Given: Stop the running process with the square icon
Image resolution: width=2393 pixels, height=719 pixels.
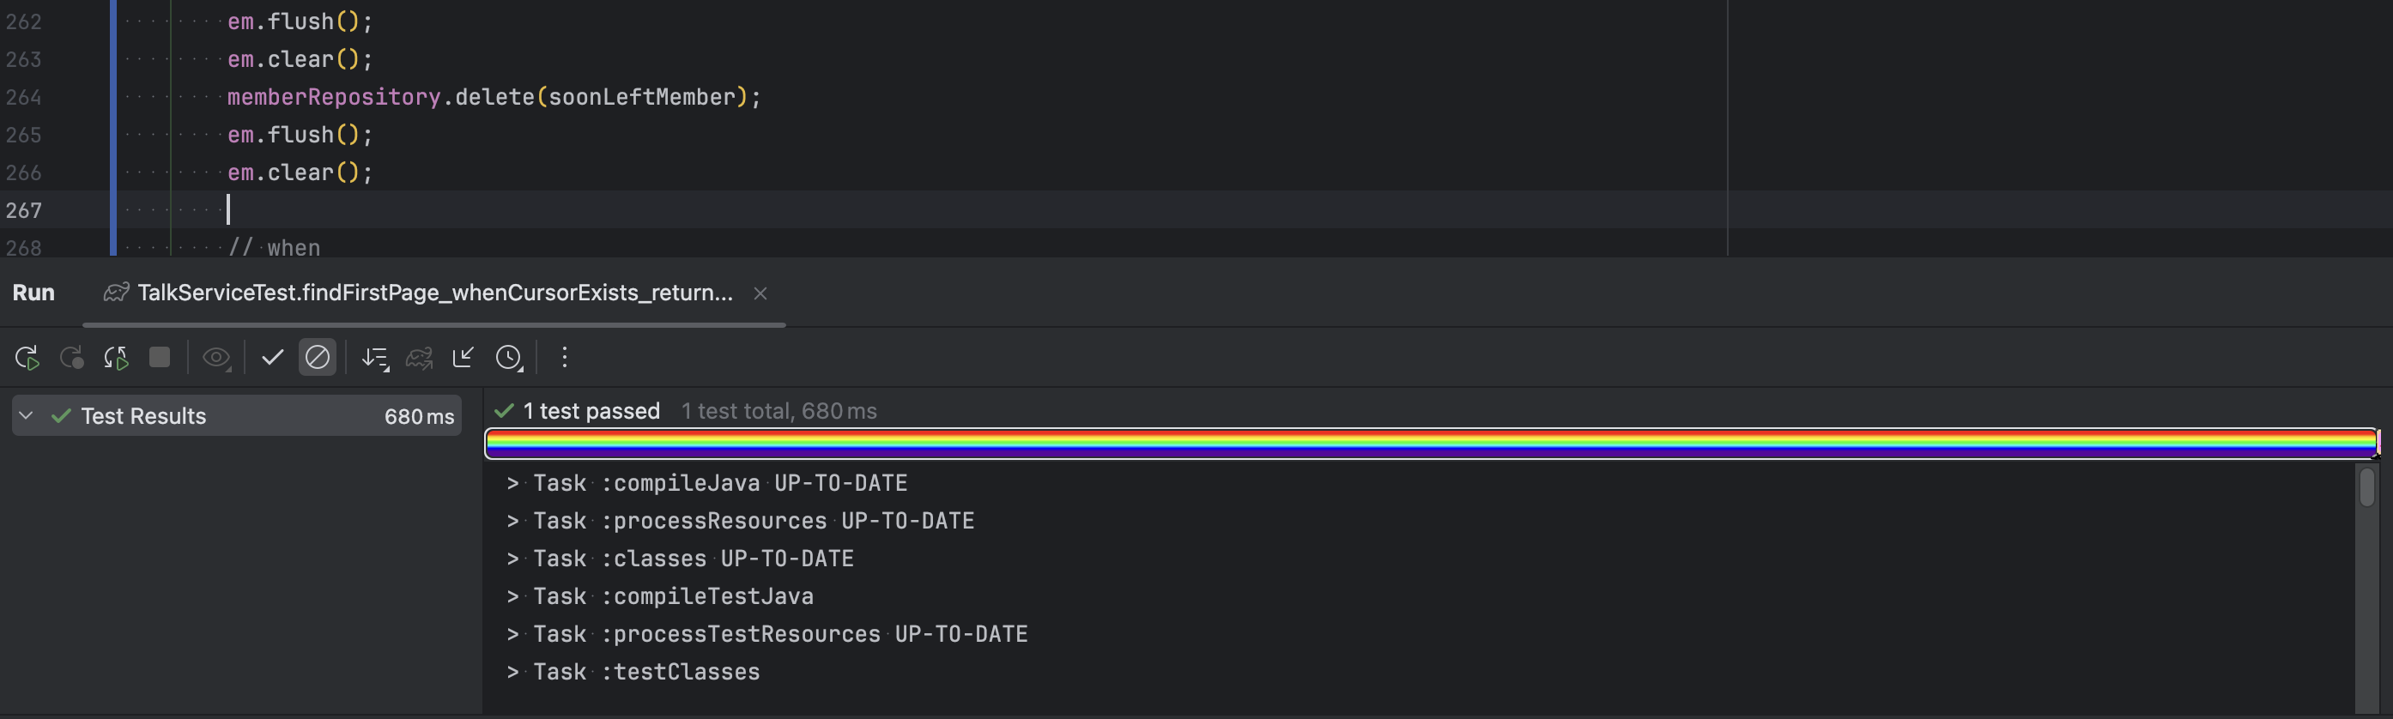Looking at the screenshot, I should pyautogui.click(x=160, y=358).
